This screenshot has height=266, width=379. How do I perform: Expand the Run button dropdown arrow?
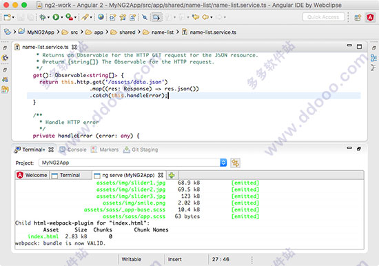pos(62,17)
